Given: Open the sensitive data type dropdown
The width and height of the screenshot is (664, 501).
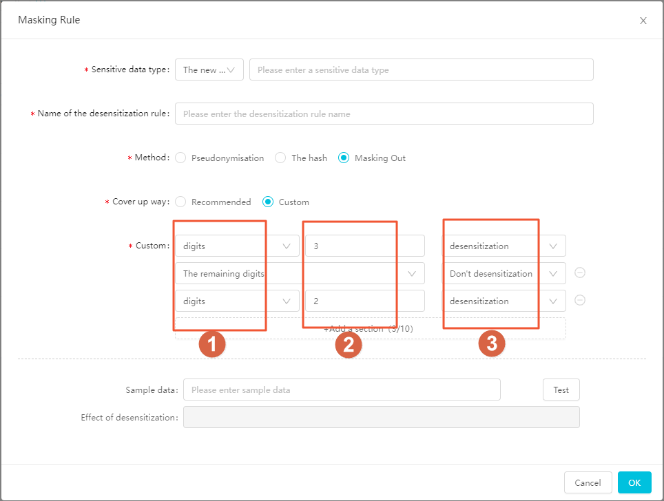Looking at the screenshot, I should tap(209, 70).
